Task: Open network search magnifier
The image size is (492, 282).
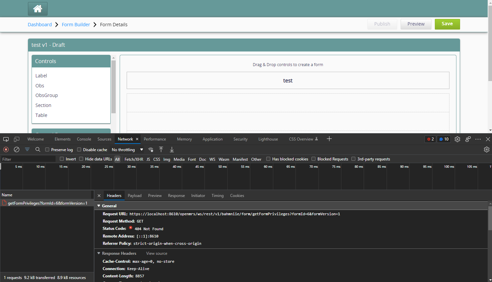Action: [x=38, y=149]
